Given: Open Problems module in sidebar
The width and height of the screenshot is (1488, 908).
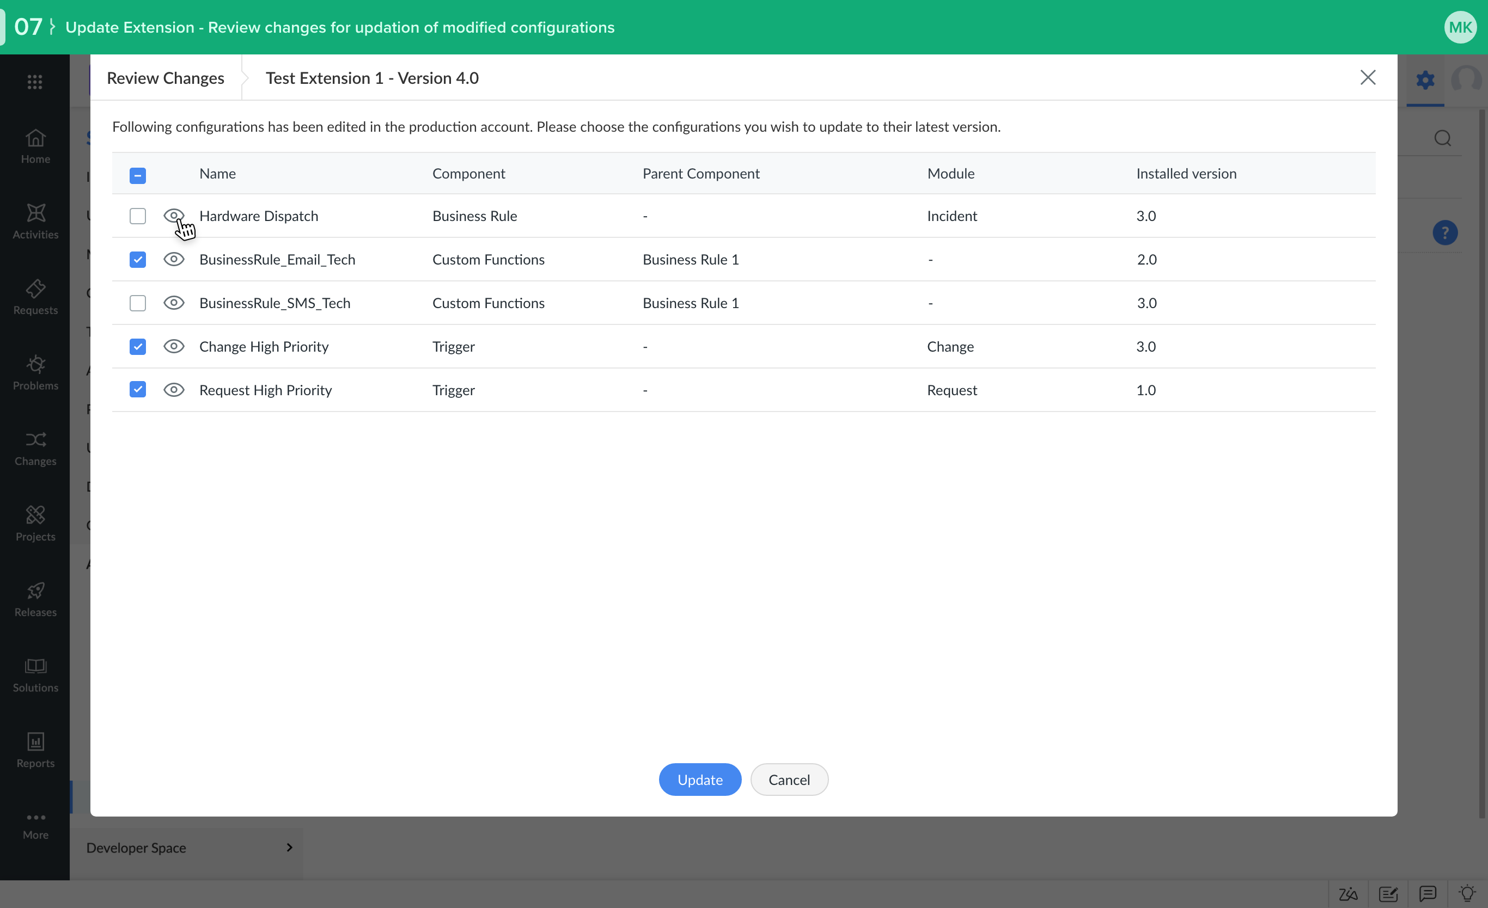Looking at the screenshot, I should (x=35, y=372).
